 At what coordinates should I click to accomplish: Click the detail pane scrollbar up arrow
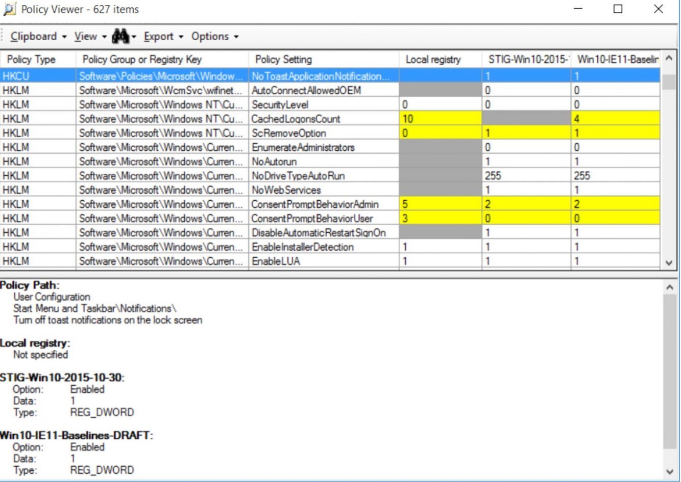pyautogui.click(x=669, y=286)
